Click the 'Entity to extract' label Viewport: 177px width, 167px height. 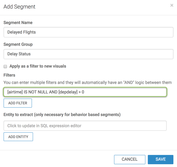(x=62, y=115)
